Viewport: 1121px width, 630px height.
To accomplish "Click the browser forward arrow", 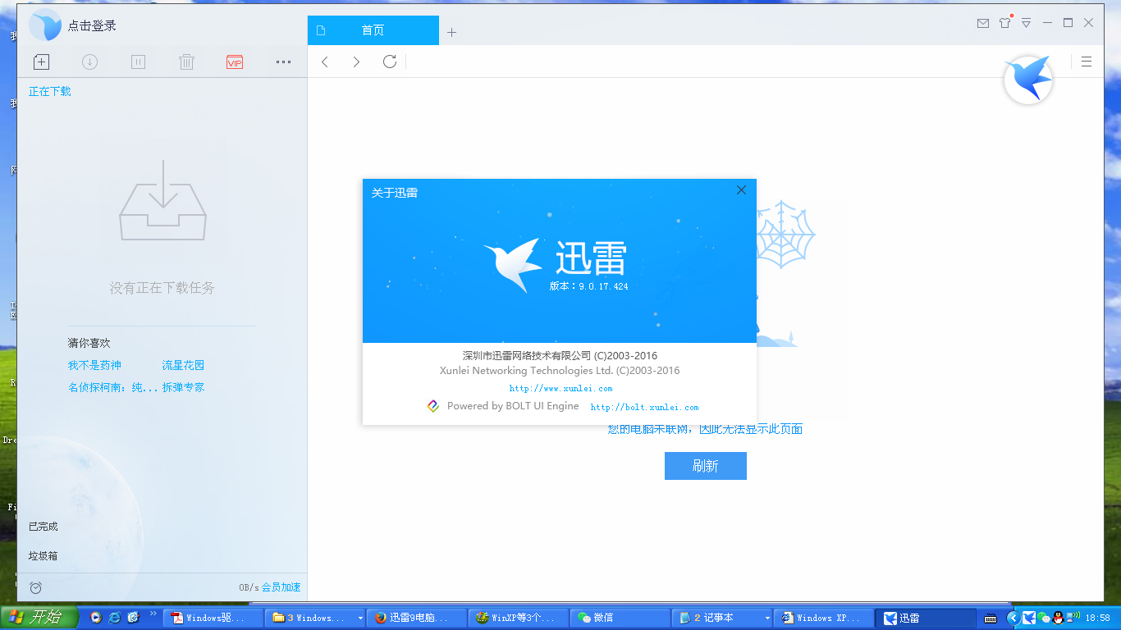I will click(x=356, y=62).
